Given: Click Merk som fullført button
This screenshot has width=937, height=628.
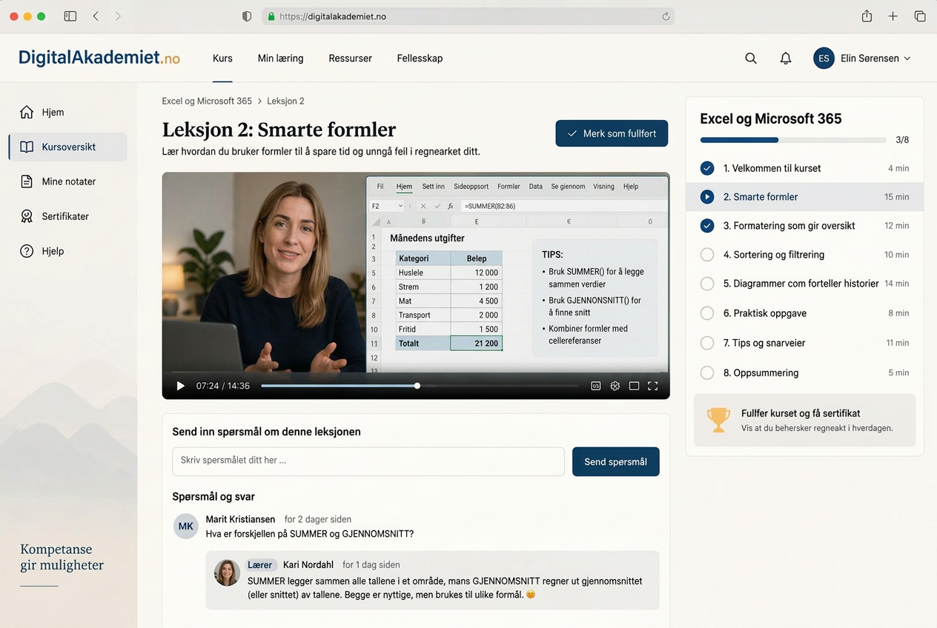Looking at the screenshot, I should coord(612,133).
